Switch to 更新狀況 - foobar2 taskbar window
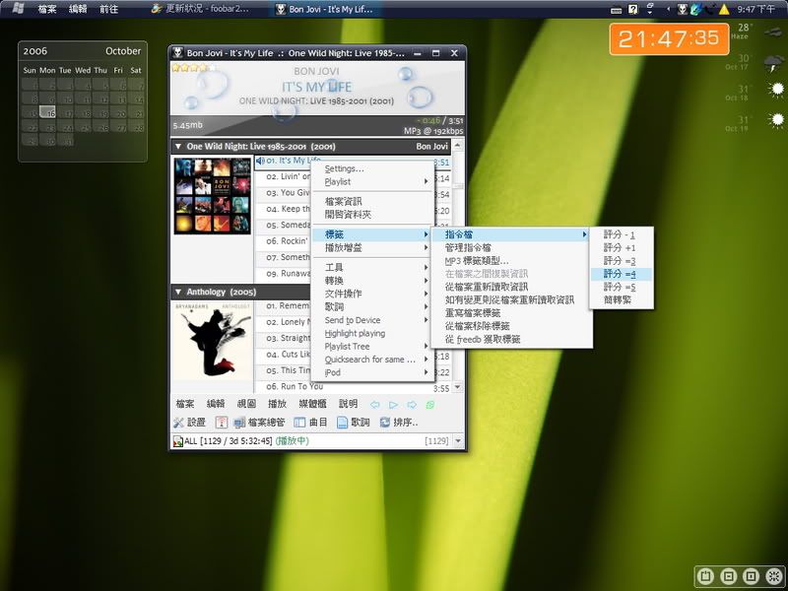 pyautogui.click(x=201, y=9)
